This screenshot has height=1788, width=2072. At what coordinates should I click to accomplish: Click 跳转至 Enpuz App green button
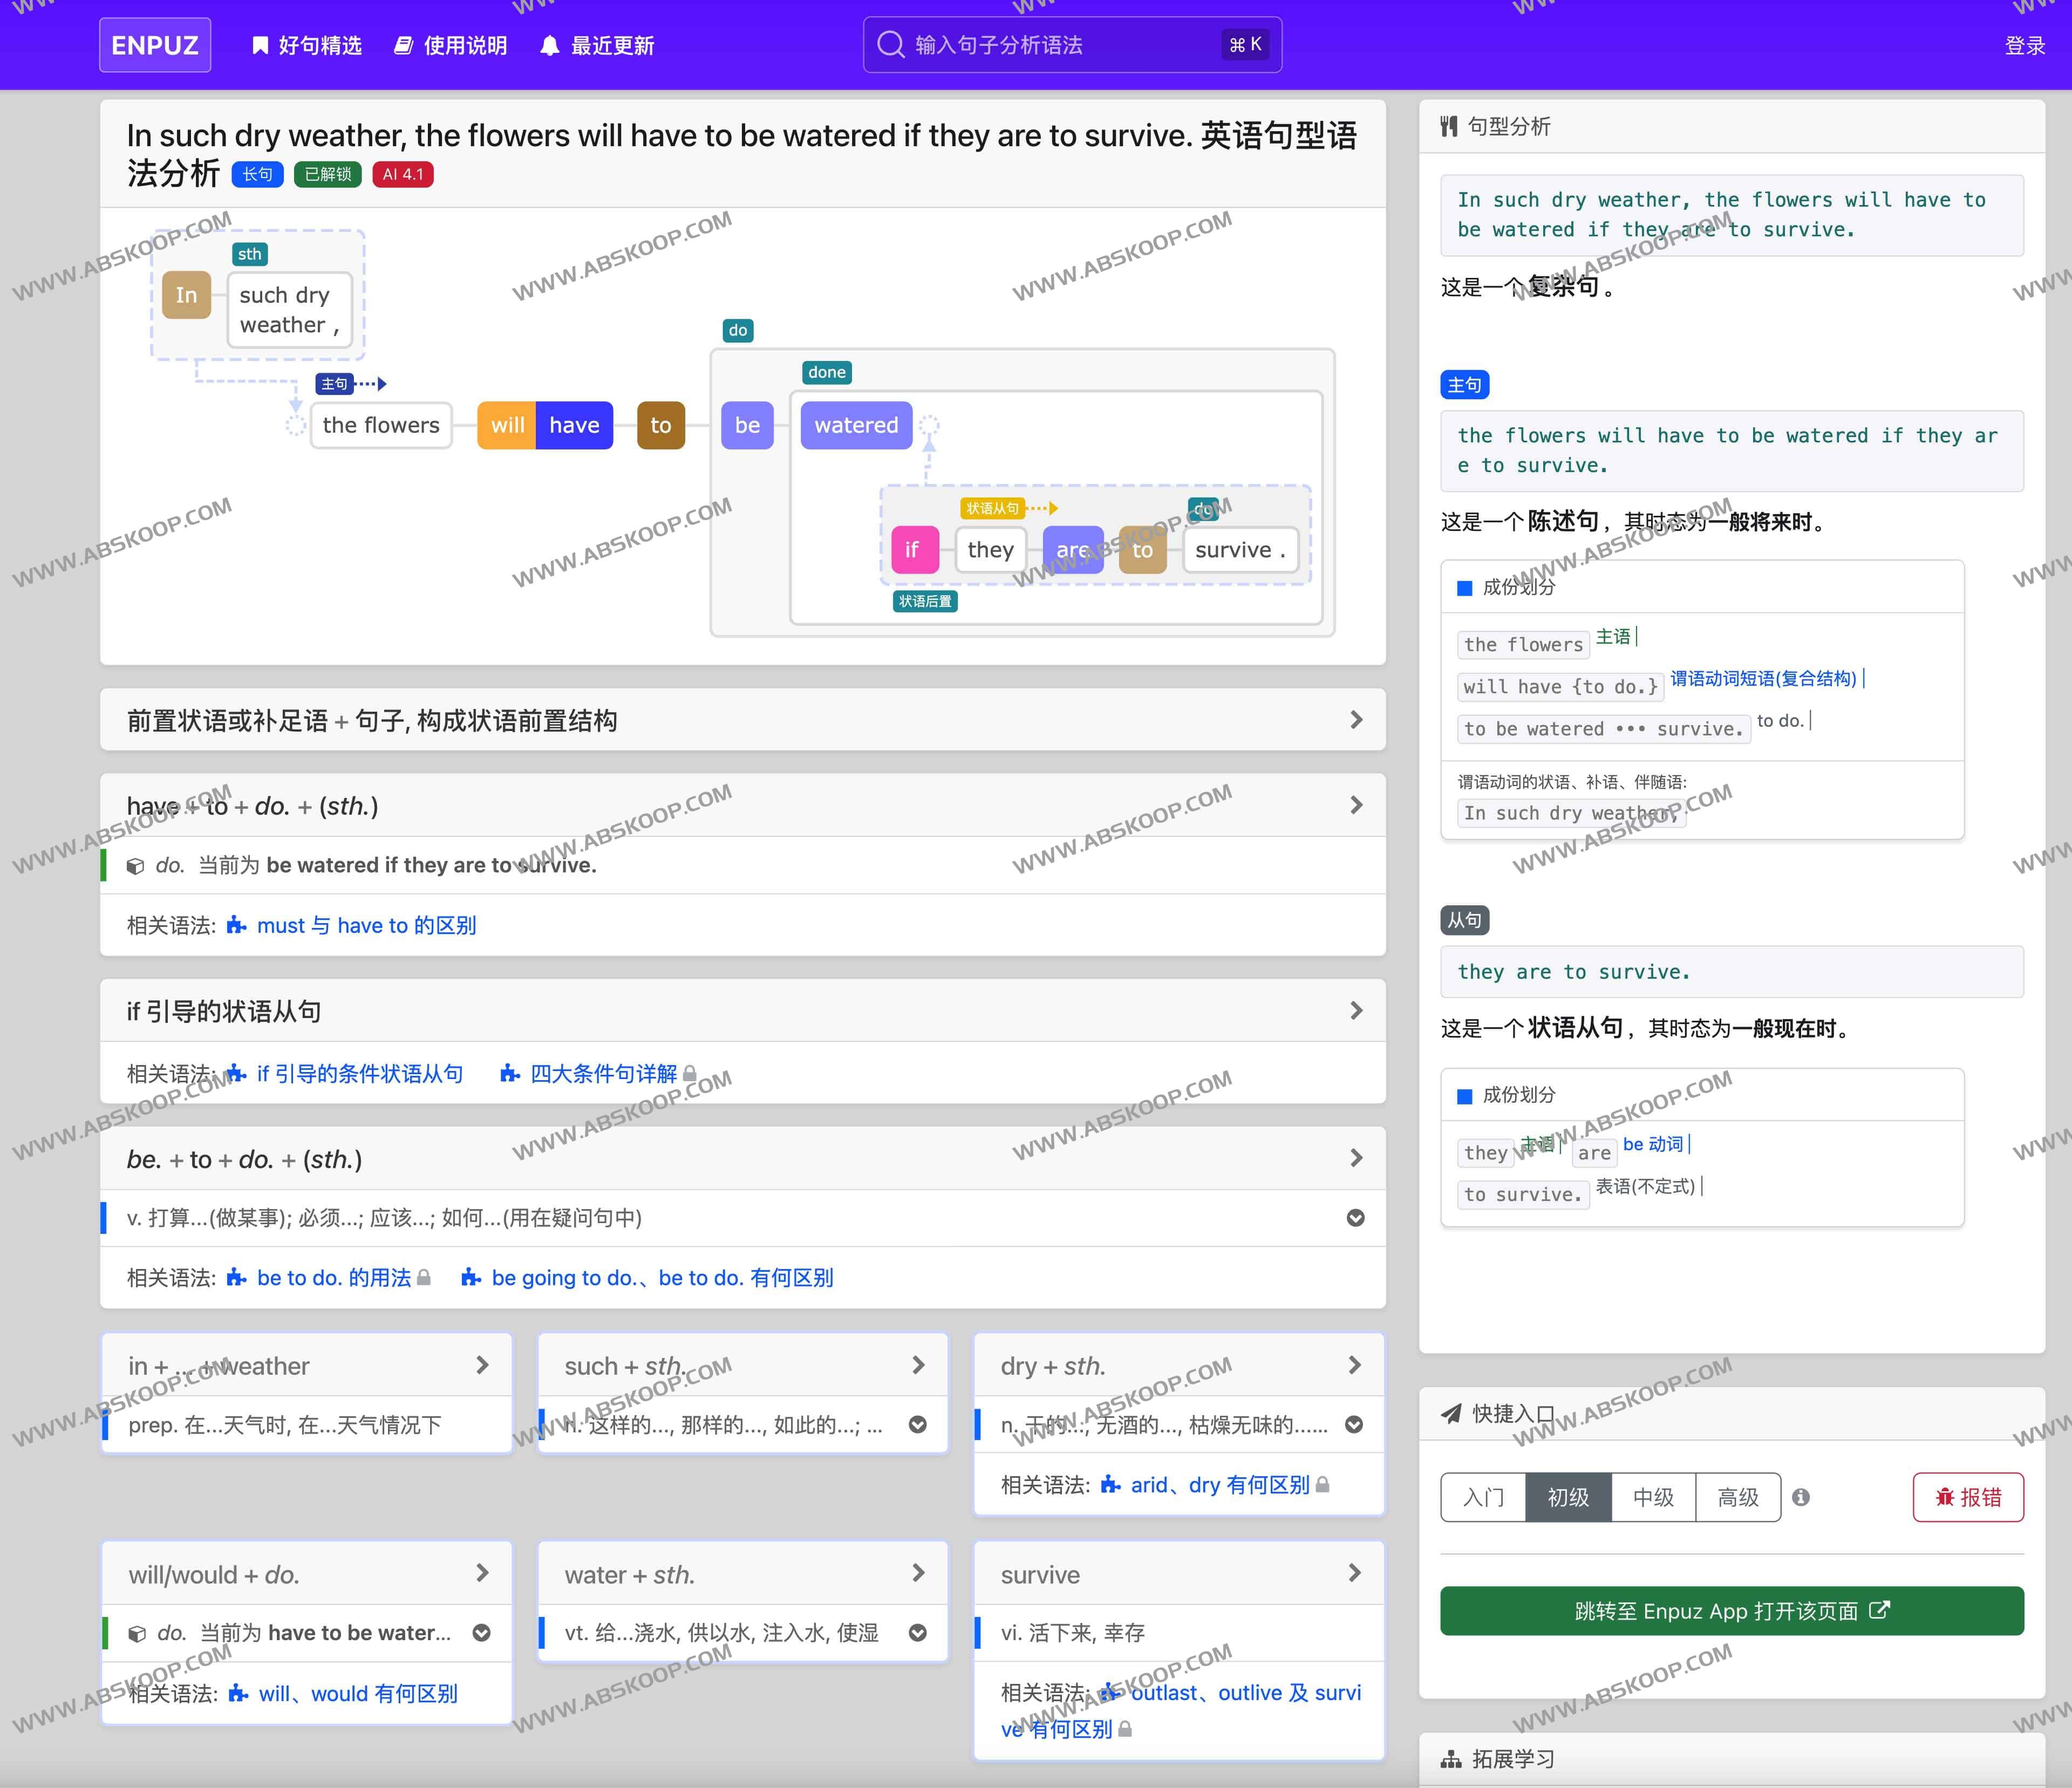[1731, 1611]
